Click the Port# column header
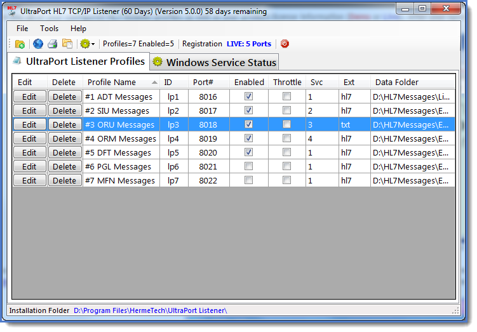The image size is (477, 332). pos(209,83)
